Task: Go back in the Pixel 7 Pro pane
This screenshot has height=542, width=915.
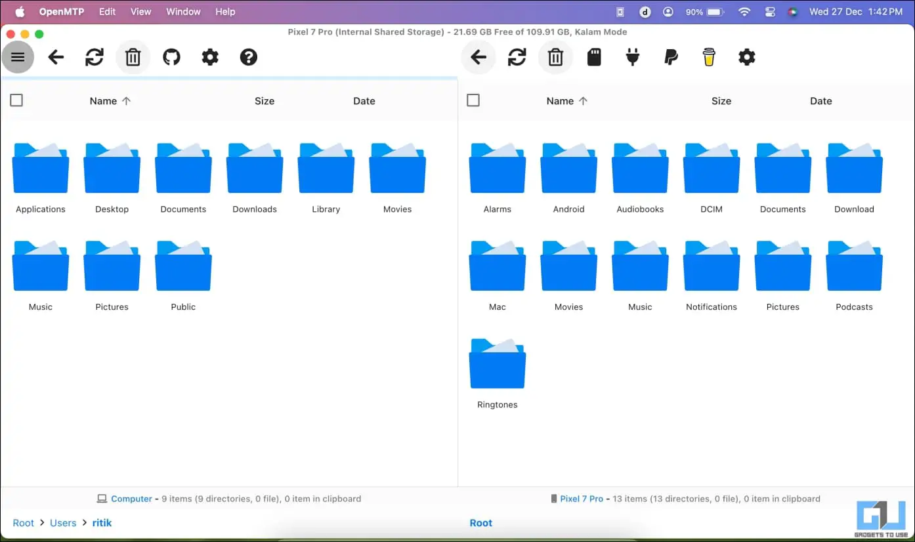Action: [479, 57]
